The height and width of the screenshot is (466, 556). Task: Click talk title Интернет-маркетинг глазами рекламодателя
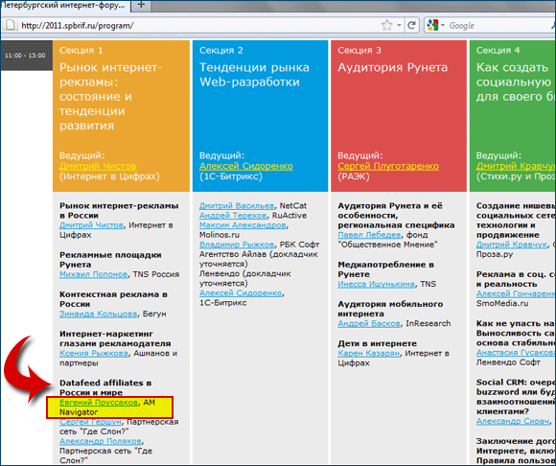[x=115, y=338]
